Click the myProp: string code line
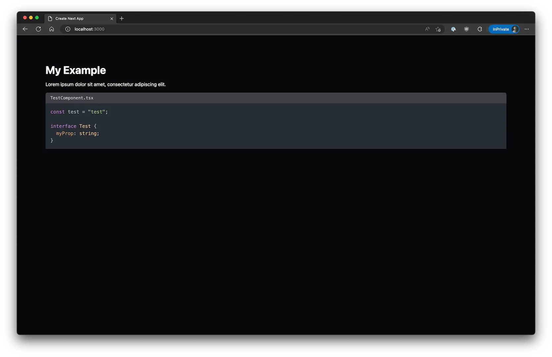The width and height of the screenshot is (552, 357). (x=77, y=133)
